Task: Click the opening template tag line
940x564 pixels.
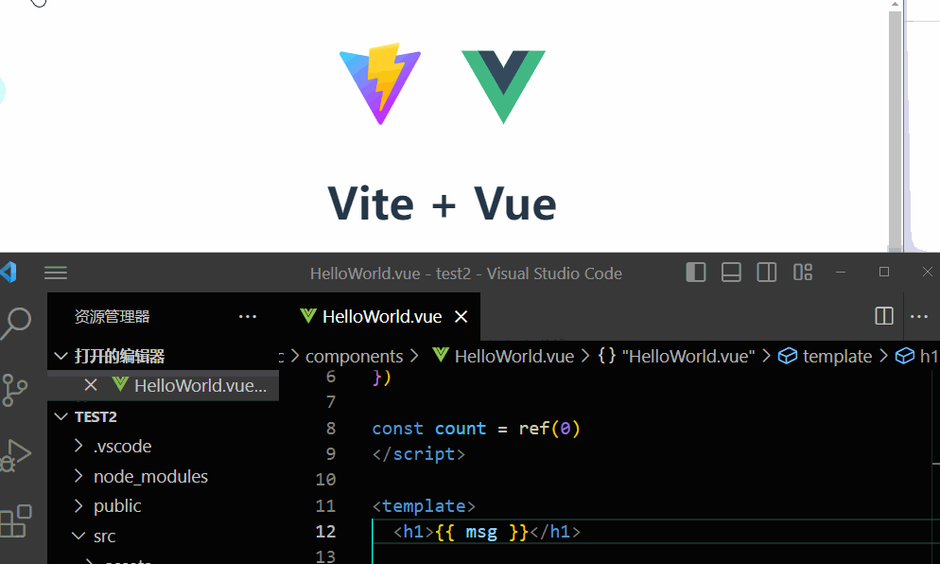Action: coord(424,505)
